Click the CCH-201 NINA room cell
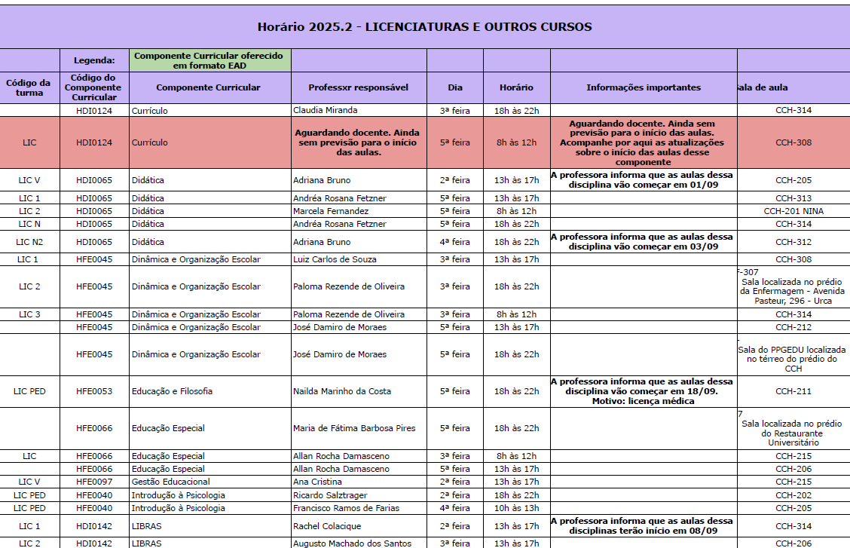 click(x=793, y=211)
